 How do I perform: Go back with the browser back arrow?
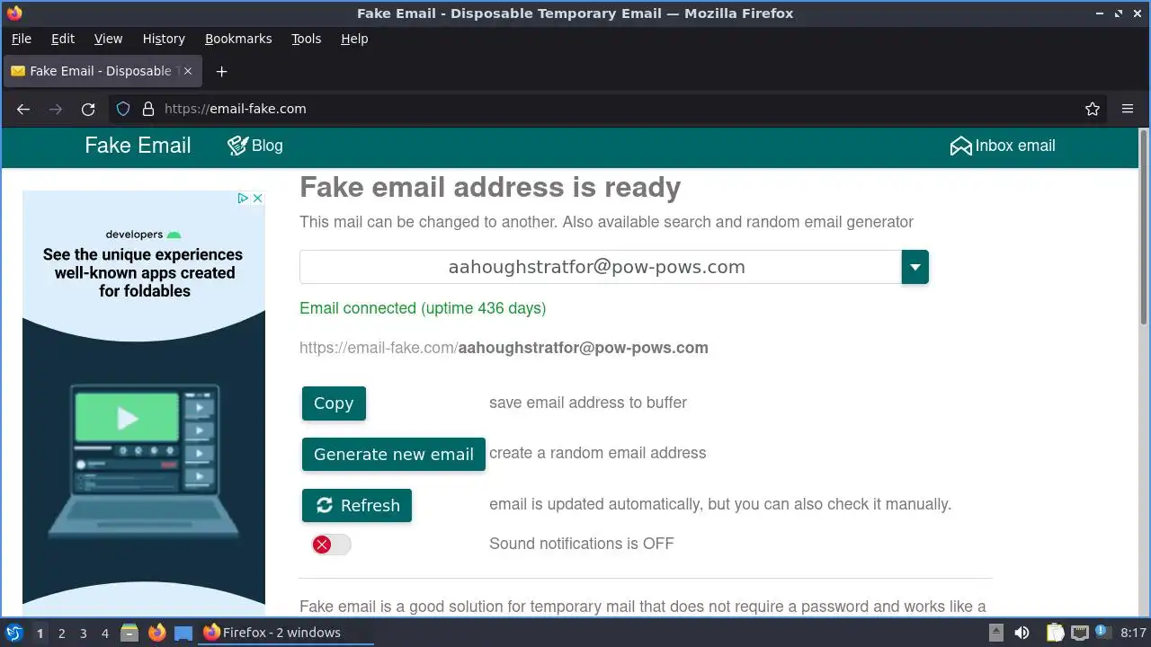[23, 109]
